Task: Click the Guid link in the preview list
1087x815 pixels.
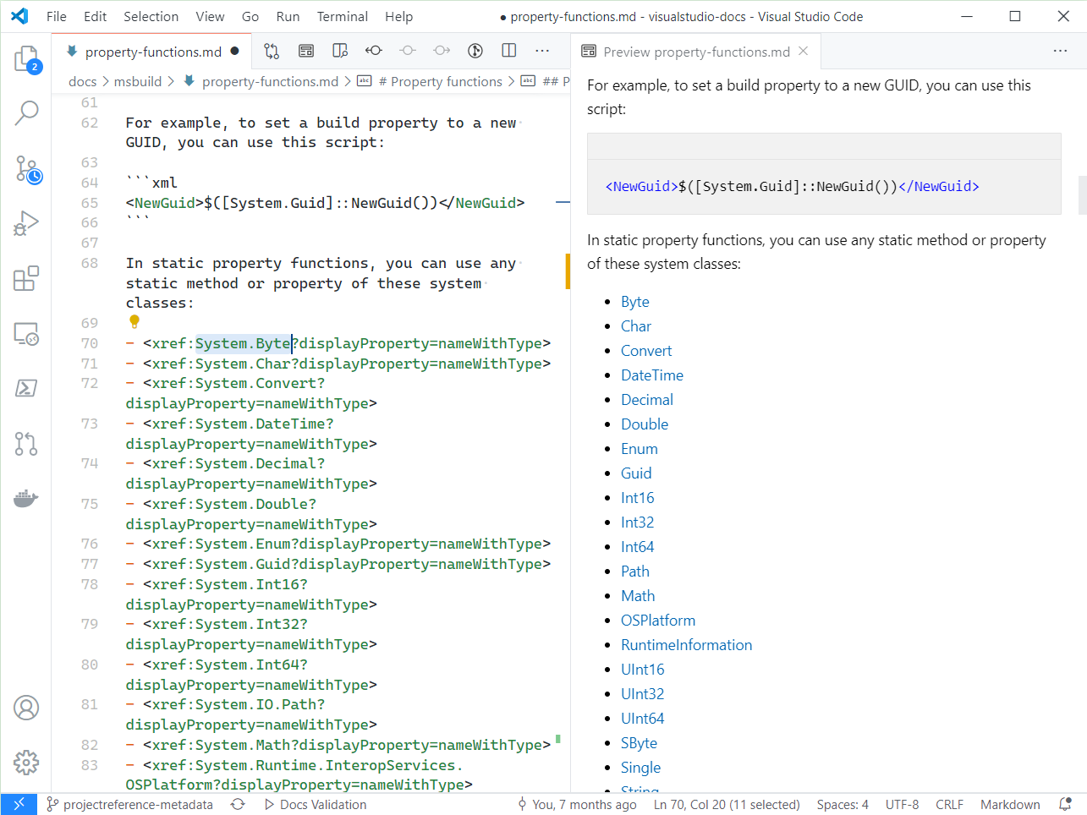Action: [x=635, y=473]
